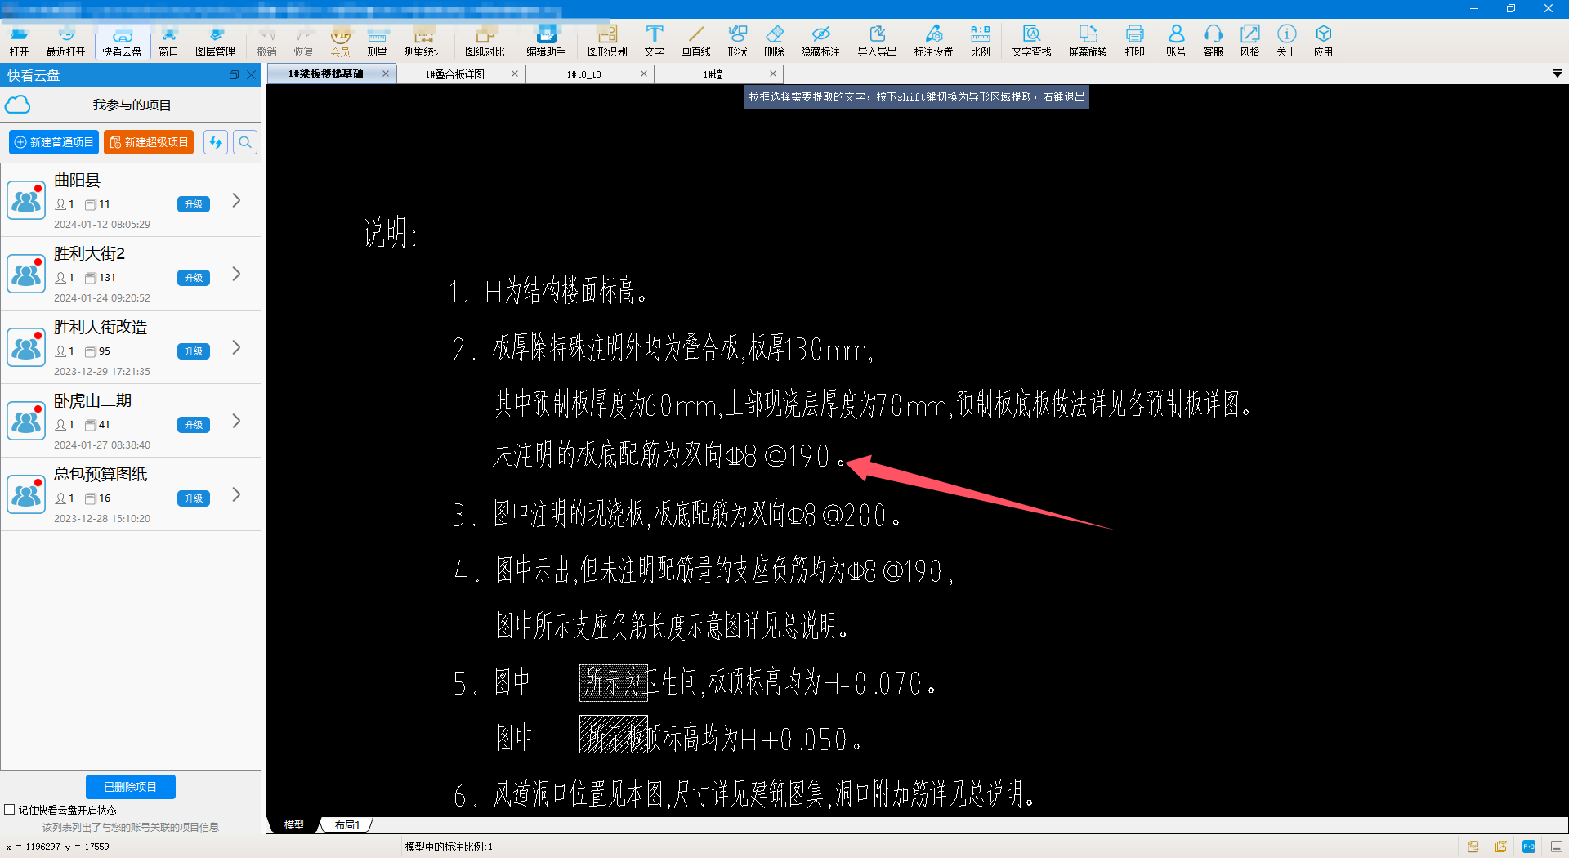Close the 1#t8_t3 tab
Image resolution: width=1569 pixels, height=858 pixels.
[644, 74]
